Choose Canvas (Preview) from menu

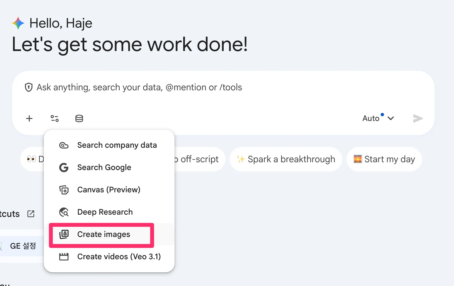point(109,190)
